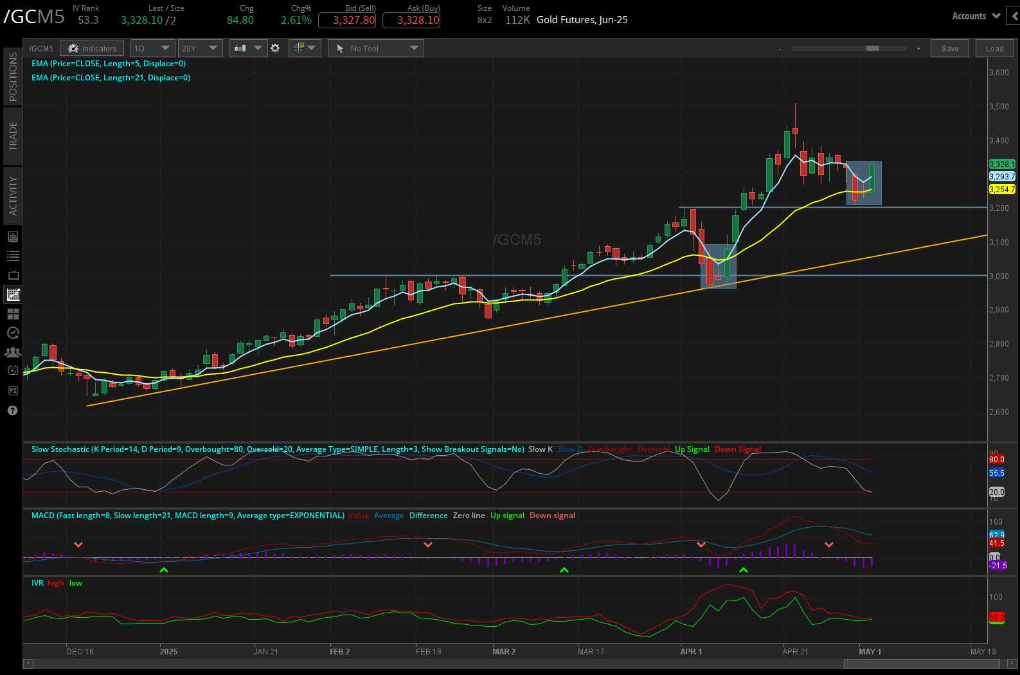Open the monitor chart-panel sidebar icon
The height and width of the screenshot is (675, 1020).
[13, 237]
